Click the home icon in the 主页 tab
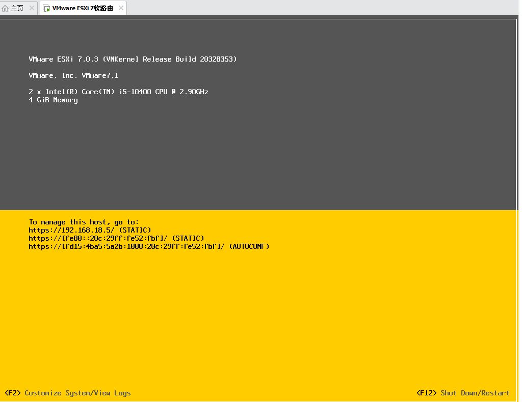Image resolution: width=522 pixels, height=402 pixels. [x=5, y=8]
